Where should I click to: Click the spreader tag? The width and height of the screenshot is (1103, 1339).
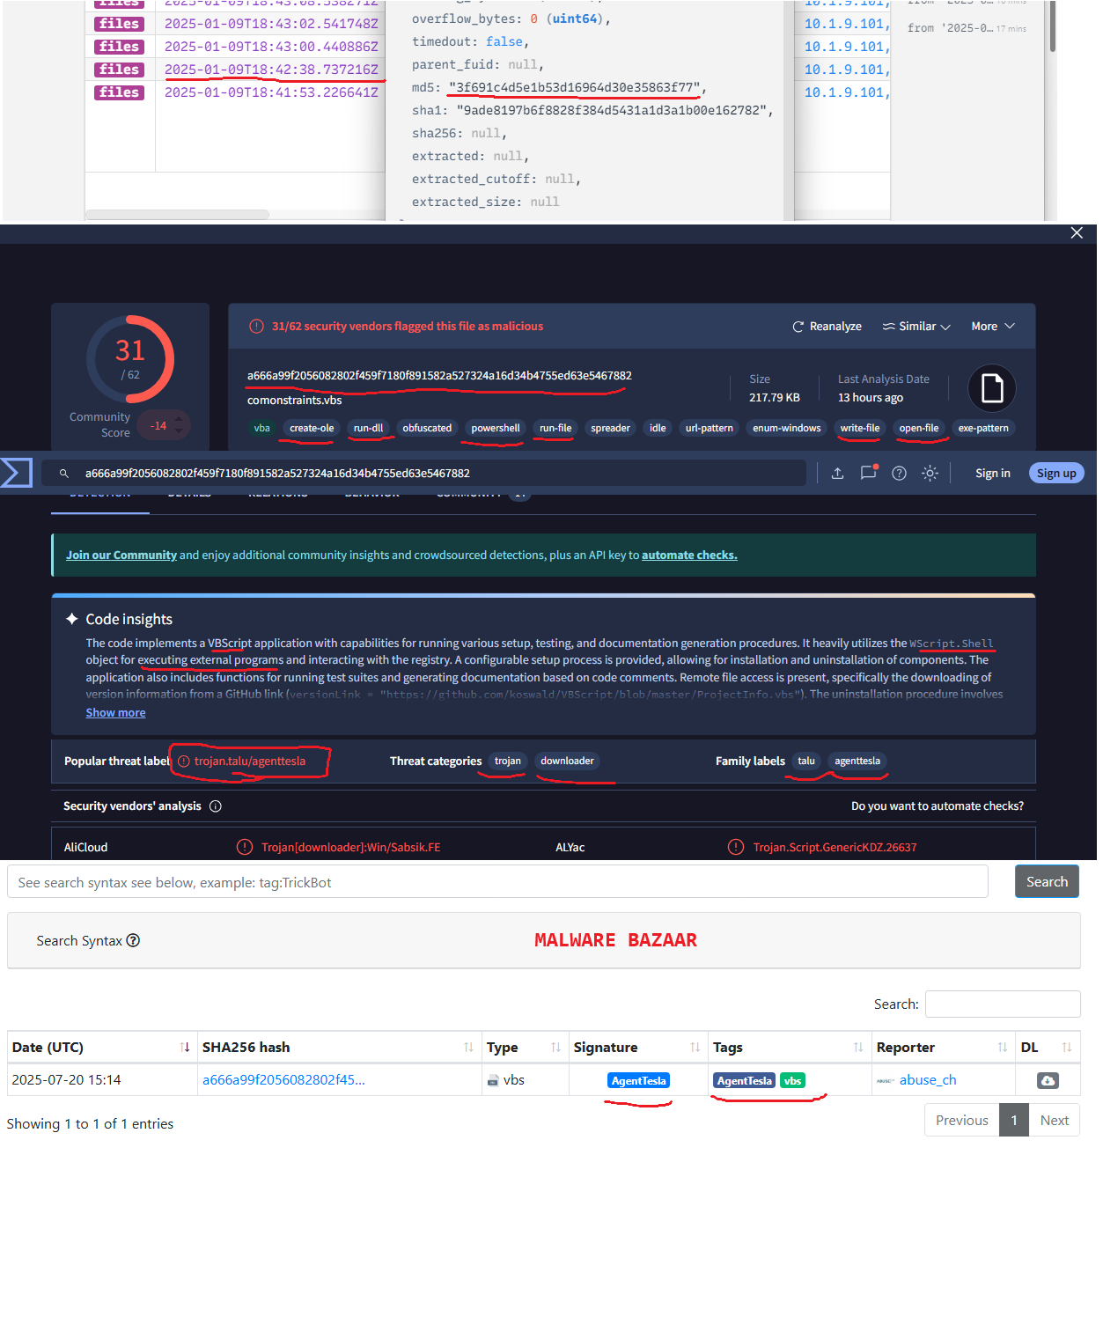[610, 429]
